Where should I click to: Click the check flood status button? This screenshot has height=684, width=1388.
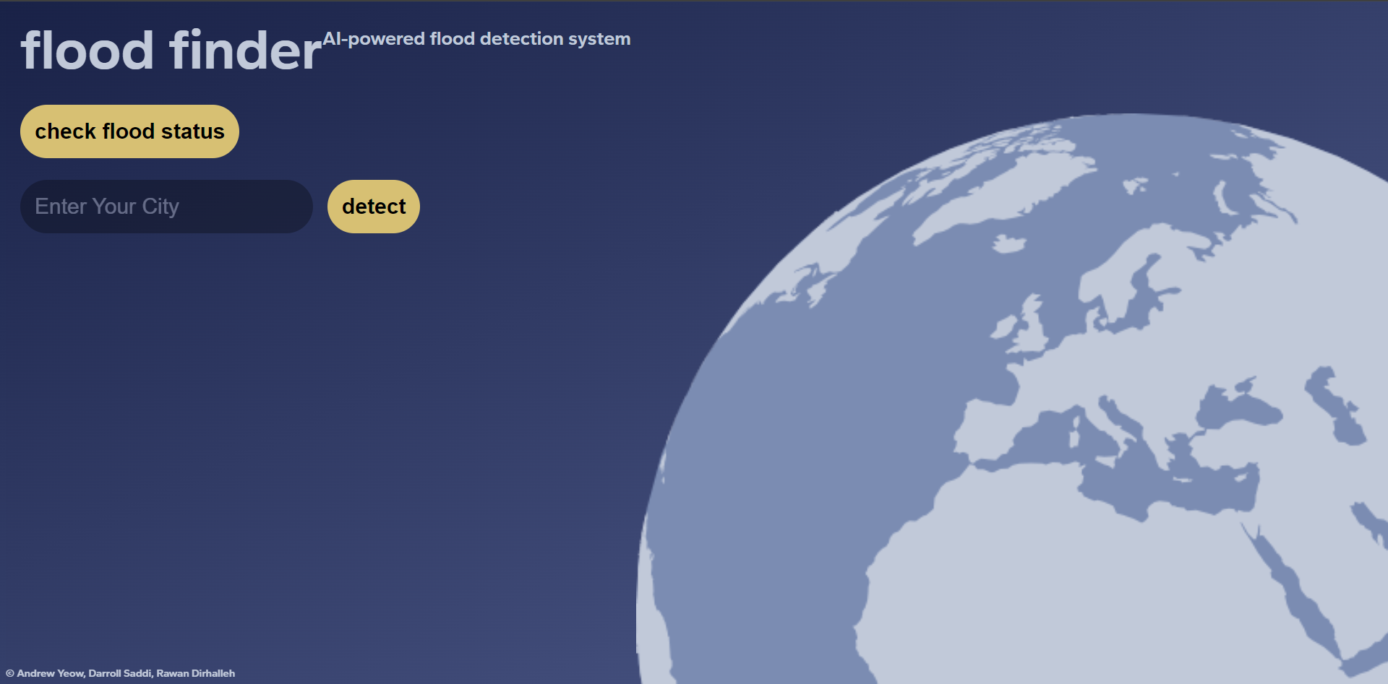pyautogui.click(x=129, y=131)
